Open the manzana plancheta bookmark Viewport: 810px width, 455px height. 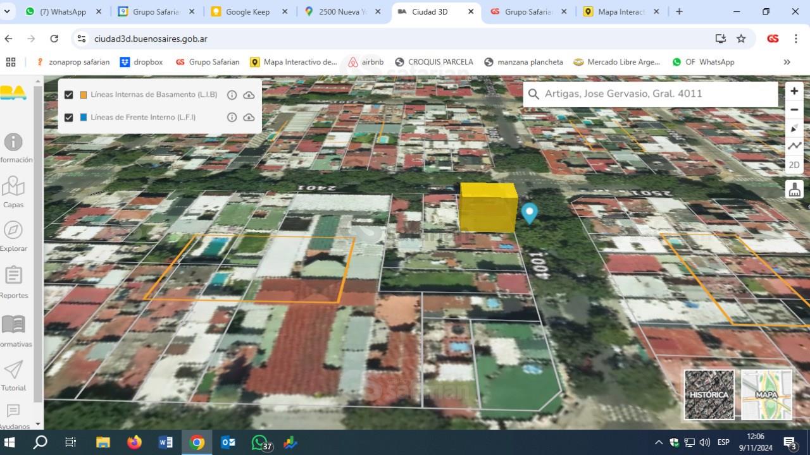[x=524, y=62]
